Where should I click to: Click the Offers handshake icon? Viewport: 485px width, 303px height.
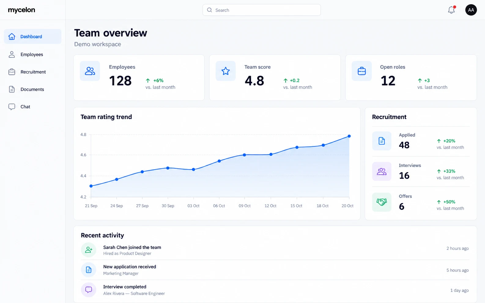(x=382, y=202)
